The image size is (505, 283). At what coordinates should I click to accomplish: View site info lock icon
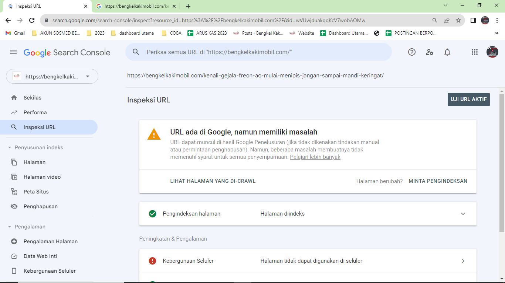click(x=46, y=21)
